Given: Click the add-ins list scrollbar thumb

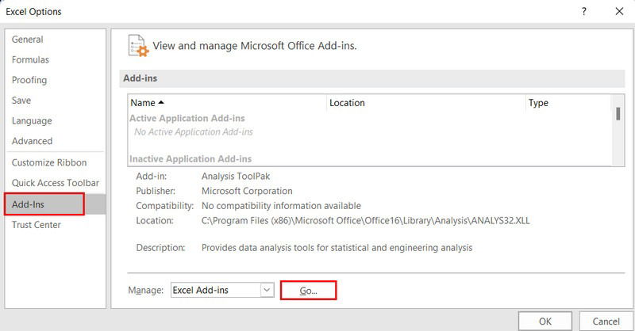Looking at the screenshot, I should pyautogui.click(x=618, y=113).
